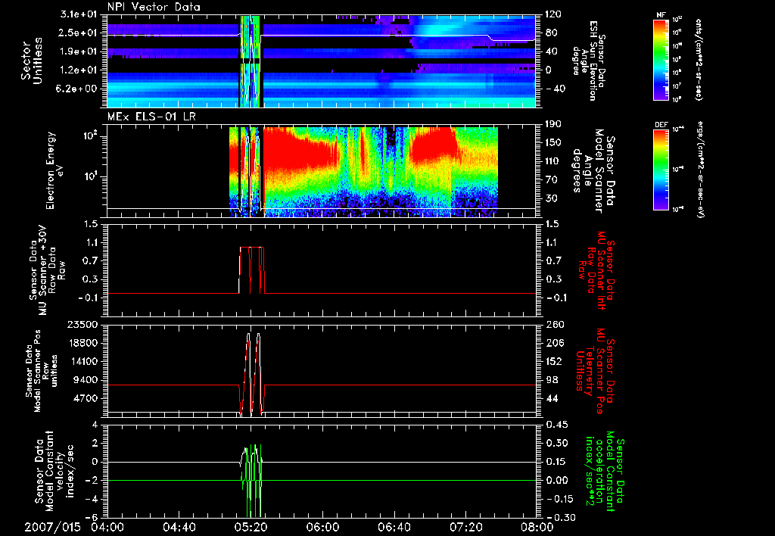Click the "120" Sun elevation tick label
The height and width of the screenshot is (536, 775).
coord(553,14)
